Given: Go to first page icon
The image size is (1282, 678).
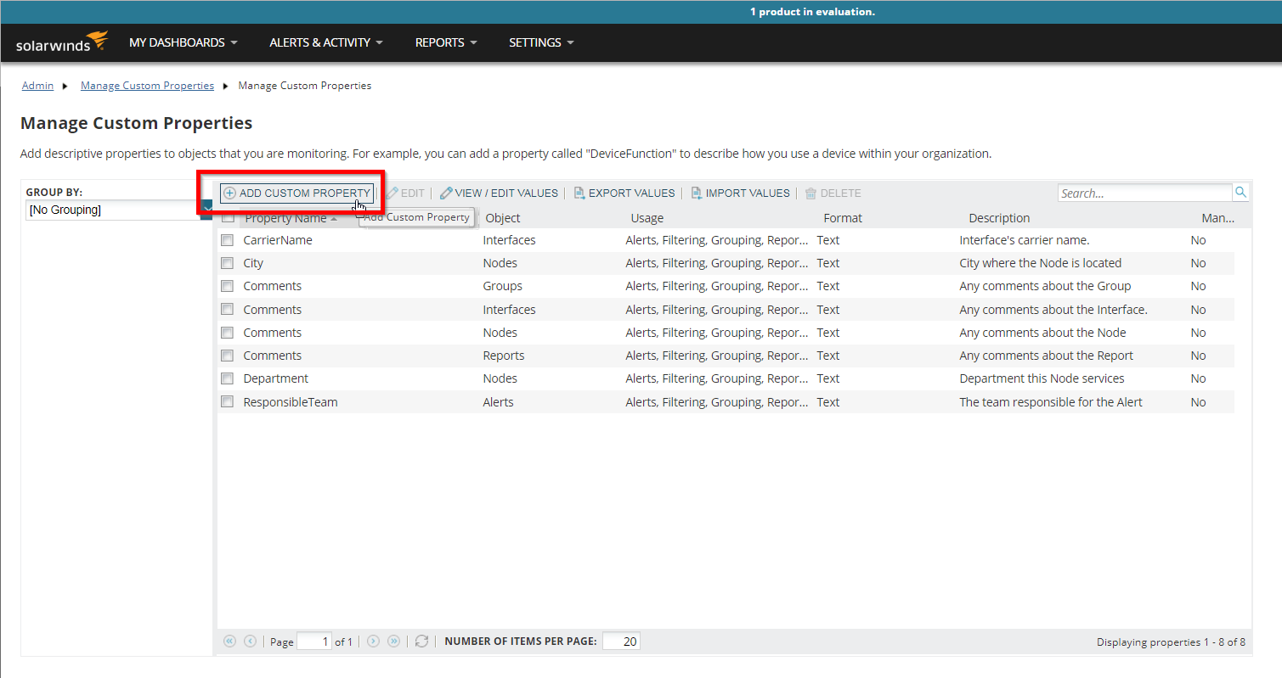Looking at the screenshot, I should pos(229,642).
